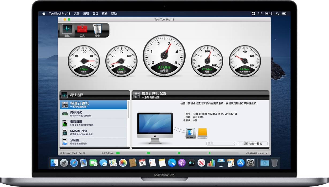Choose the 表面扫描 surface scan test
The width and height of the screenshot is (329, 187).
(x=65, y=123)
